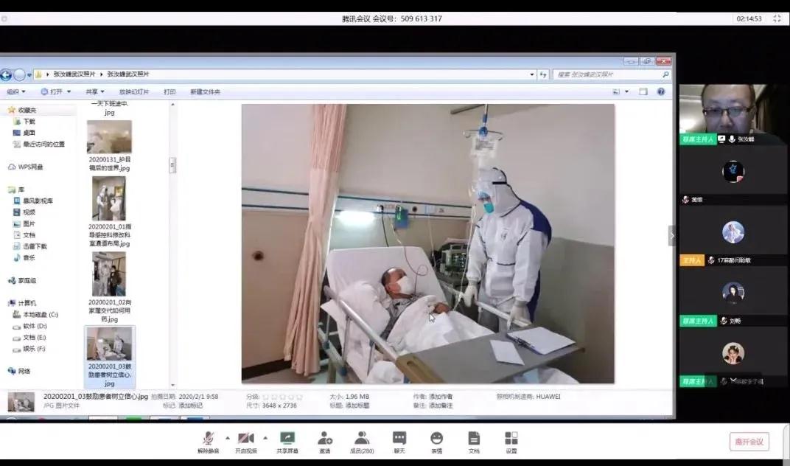The width and height of the screenshot is (790, 466).
Task: Click the invite participants icon
Action: (x=324, y=440)
